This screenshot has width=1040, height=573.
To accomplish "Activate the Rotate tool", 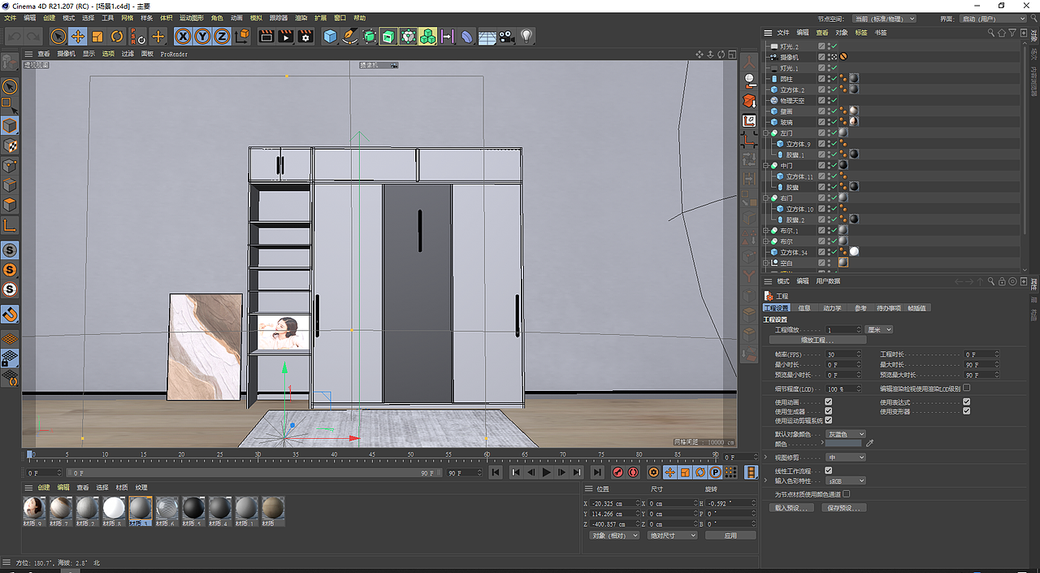I will click(x=116, y=37).
